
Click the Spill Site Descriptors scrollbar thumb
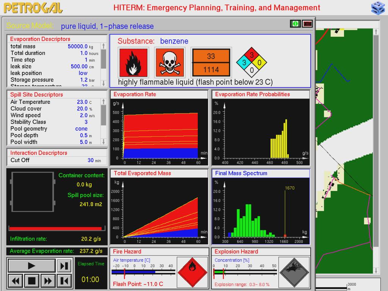coord(103,115)
